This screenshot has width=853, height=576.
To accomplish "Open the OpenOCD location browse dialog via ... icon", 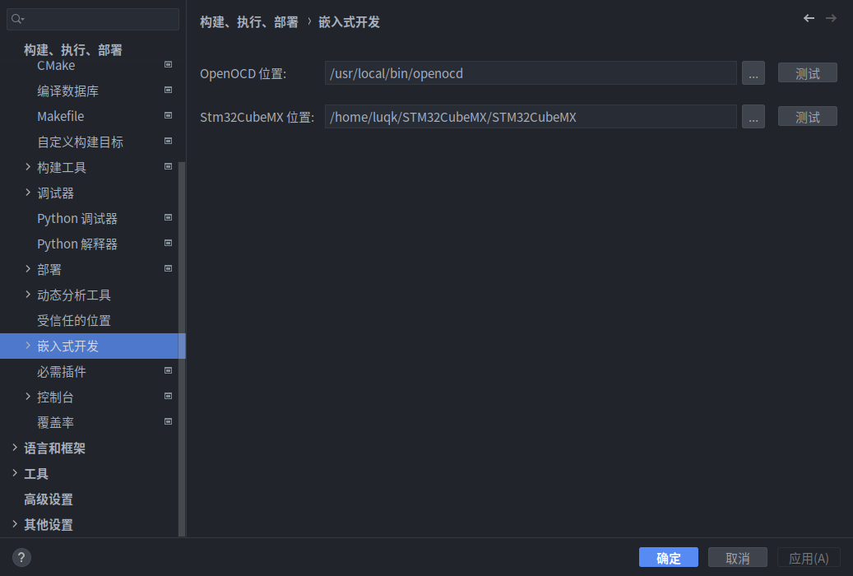I will point(753,72).
